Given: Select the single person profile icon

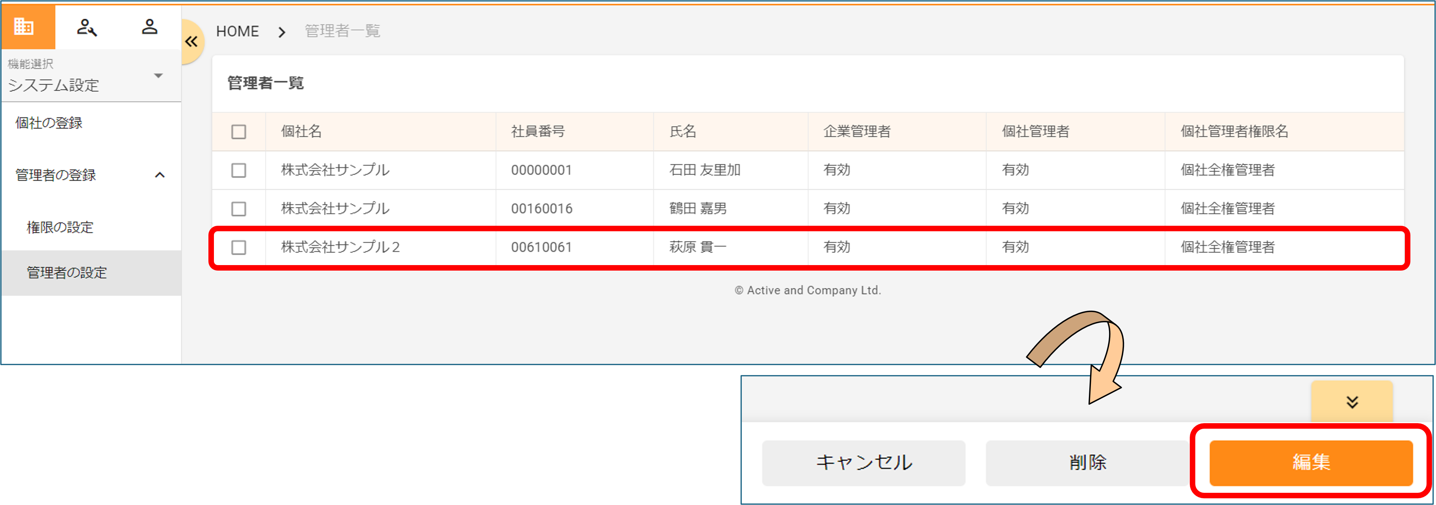Looking at the screenshot, I should tap(149, 26).
